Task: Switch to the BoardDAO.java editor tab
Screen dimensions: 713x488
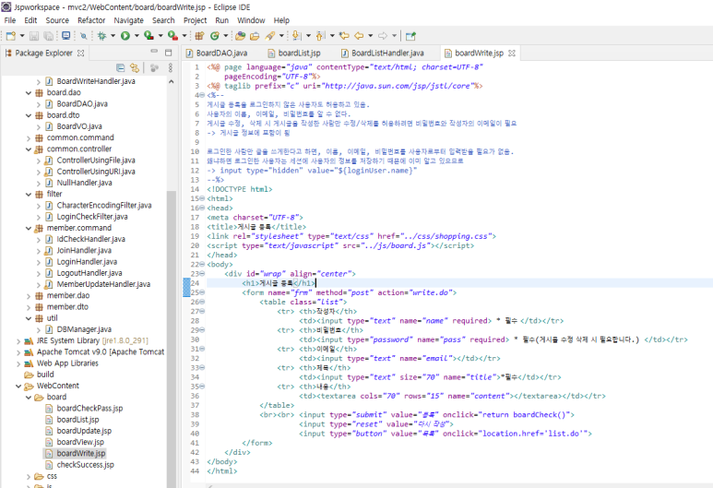Action: tap(217, 54)
